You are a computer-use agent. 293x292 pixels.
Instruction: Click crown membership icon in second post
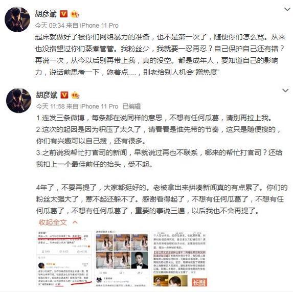point(76,95)
